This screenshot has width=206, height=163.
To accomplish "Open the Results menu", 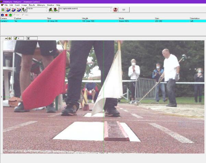I will pyautogui.click(x=32, y=5).
